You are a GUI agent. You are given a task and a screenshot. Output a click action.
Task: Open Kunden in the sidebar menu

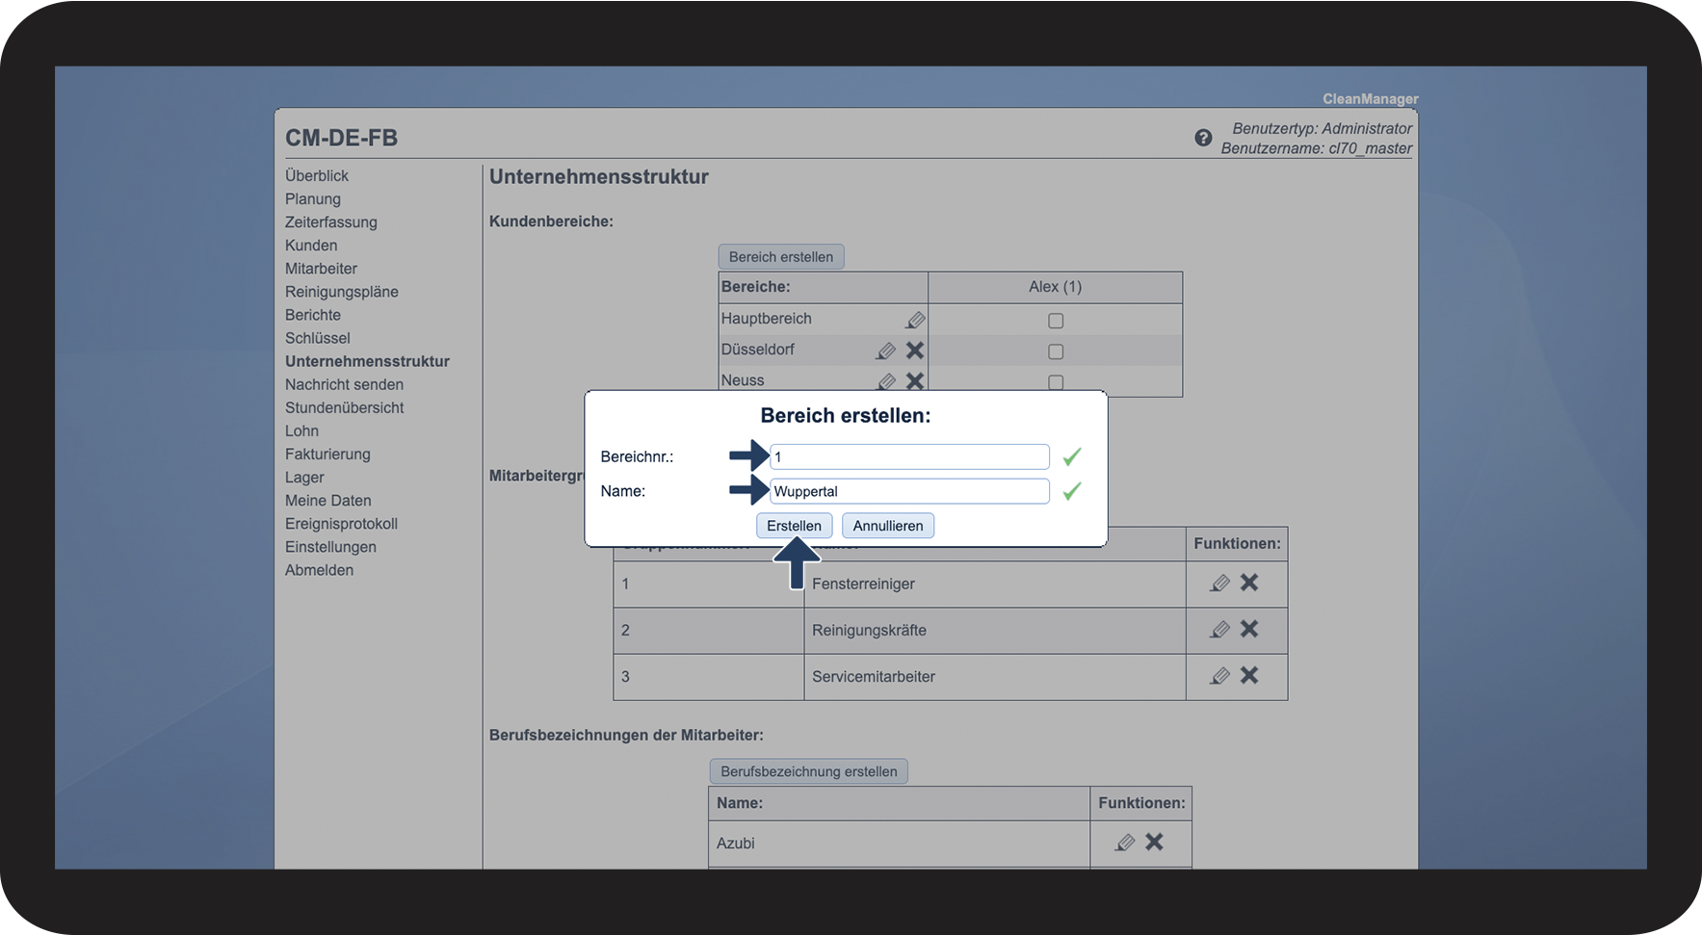pos(311,246)
